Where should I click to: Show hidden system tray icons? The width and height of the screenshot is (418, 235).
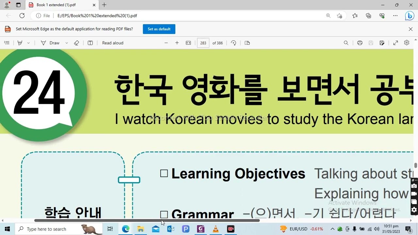(x=332, y=229)
